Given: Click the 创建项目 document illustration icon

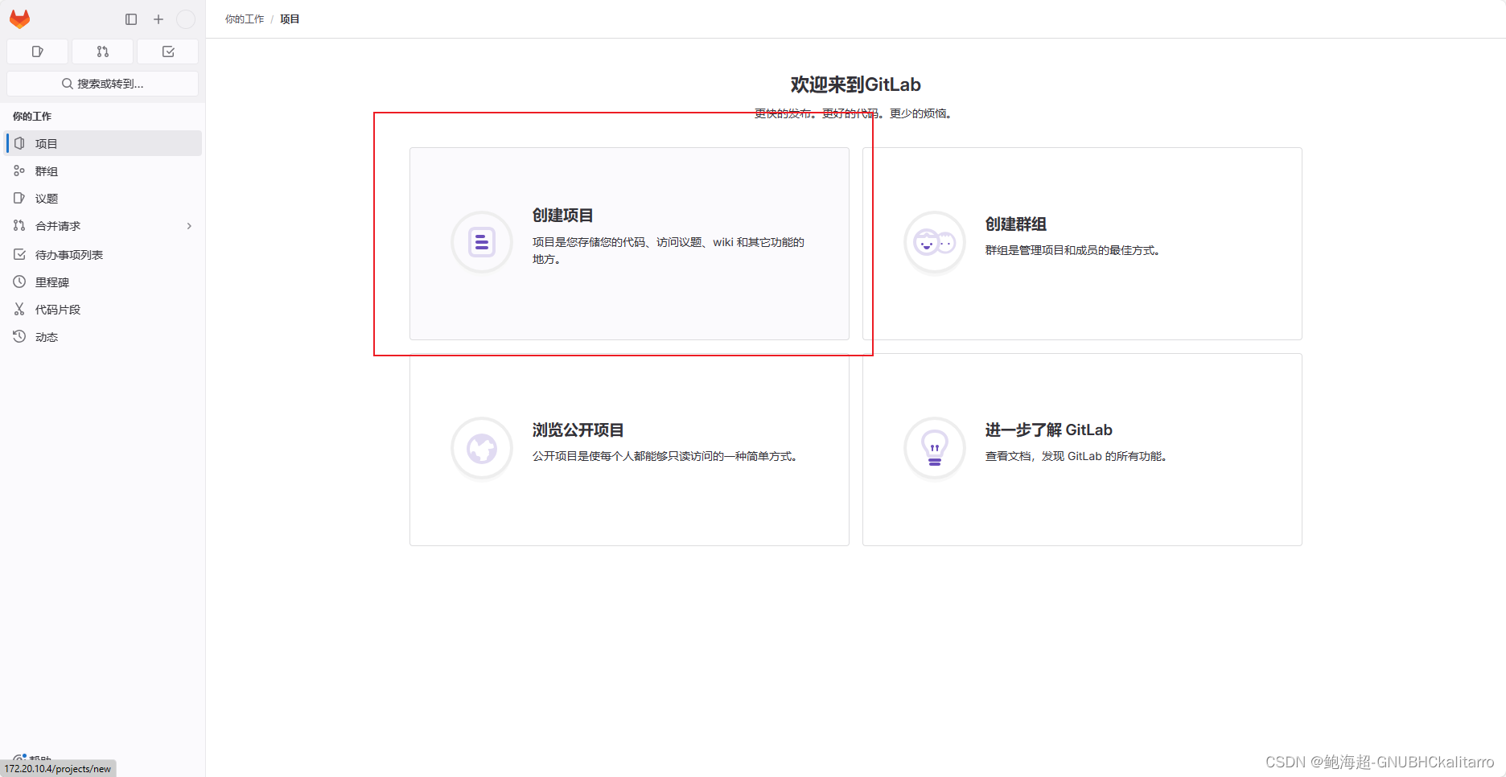Looking at the screenshot, I should [482, 242].
